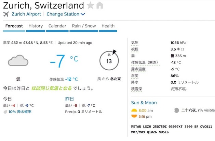This screenshot has height=141, width=215.
Task: Open the Health tab
Action: 108,26
